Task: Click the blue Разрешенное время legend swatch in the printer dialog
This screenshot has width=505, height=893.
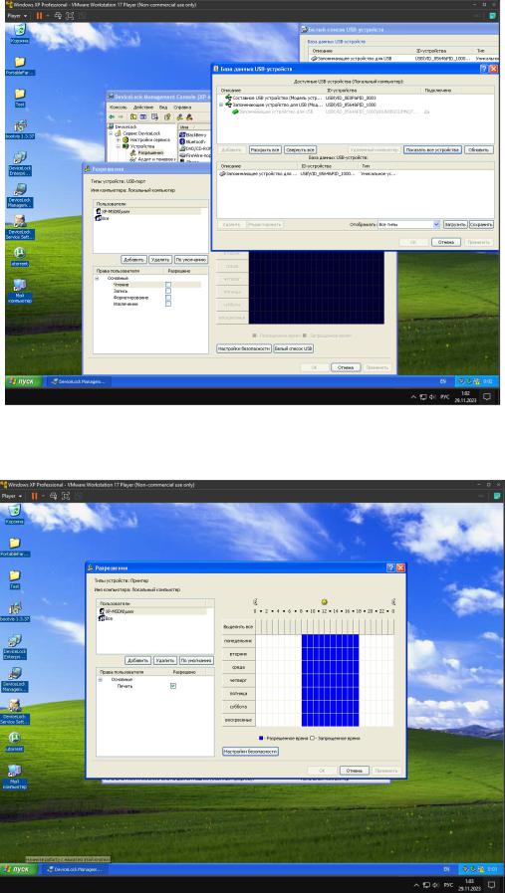Action: coord(261,738)
